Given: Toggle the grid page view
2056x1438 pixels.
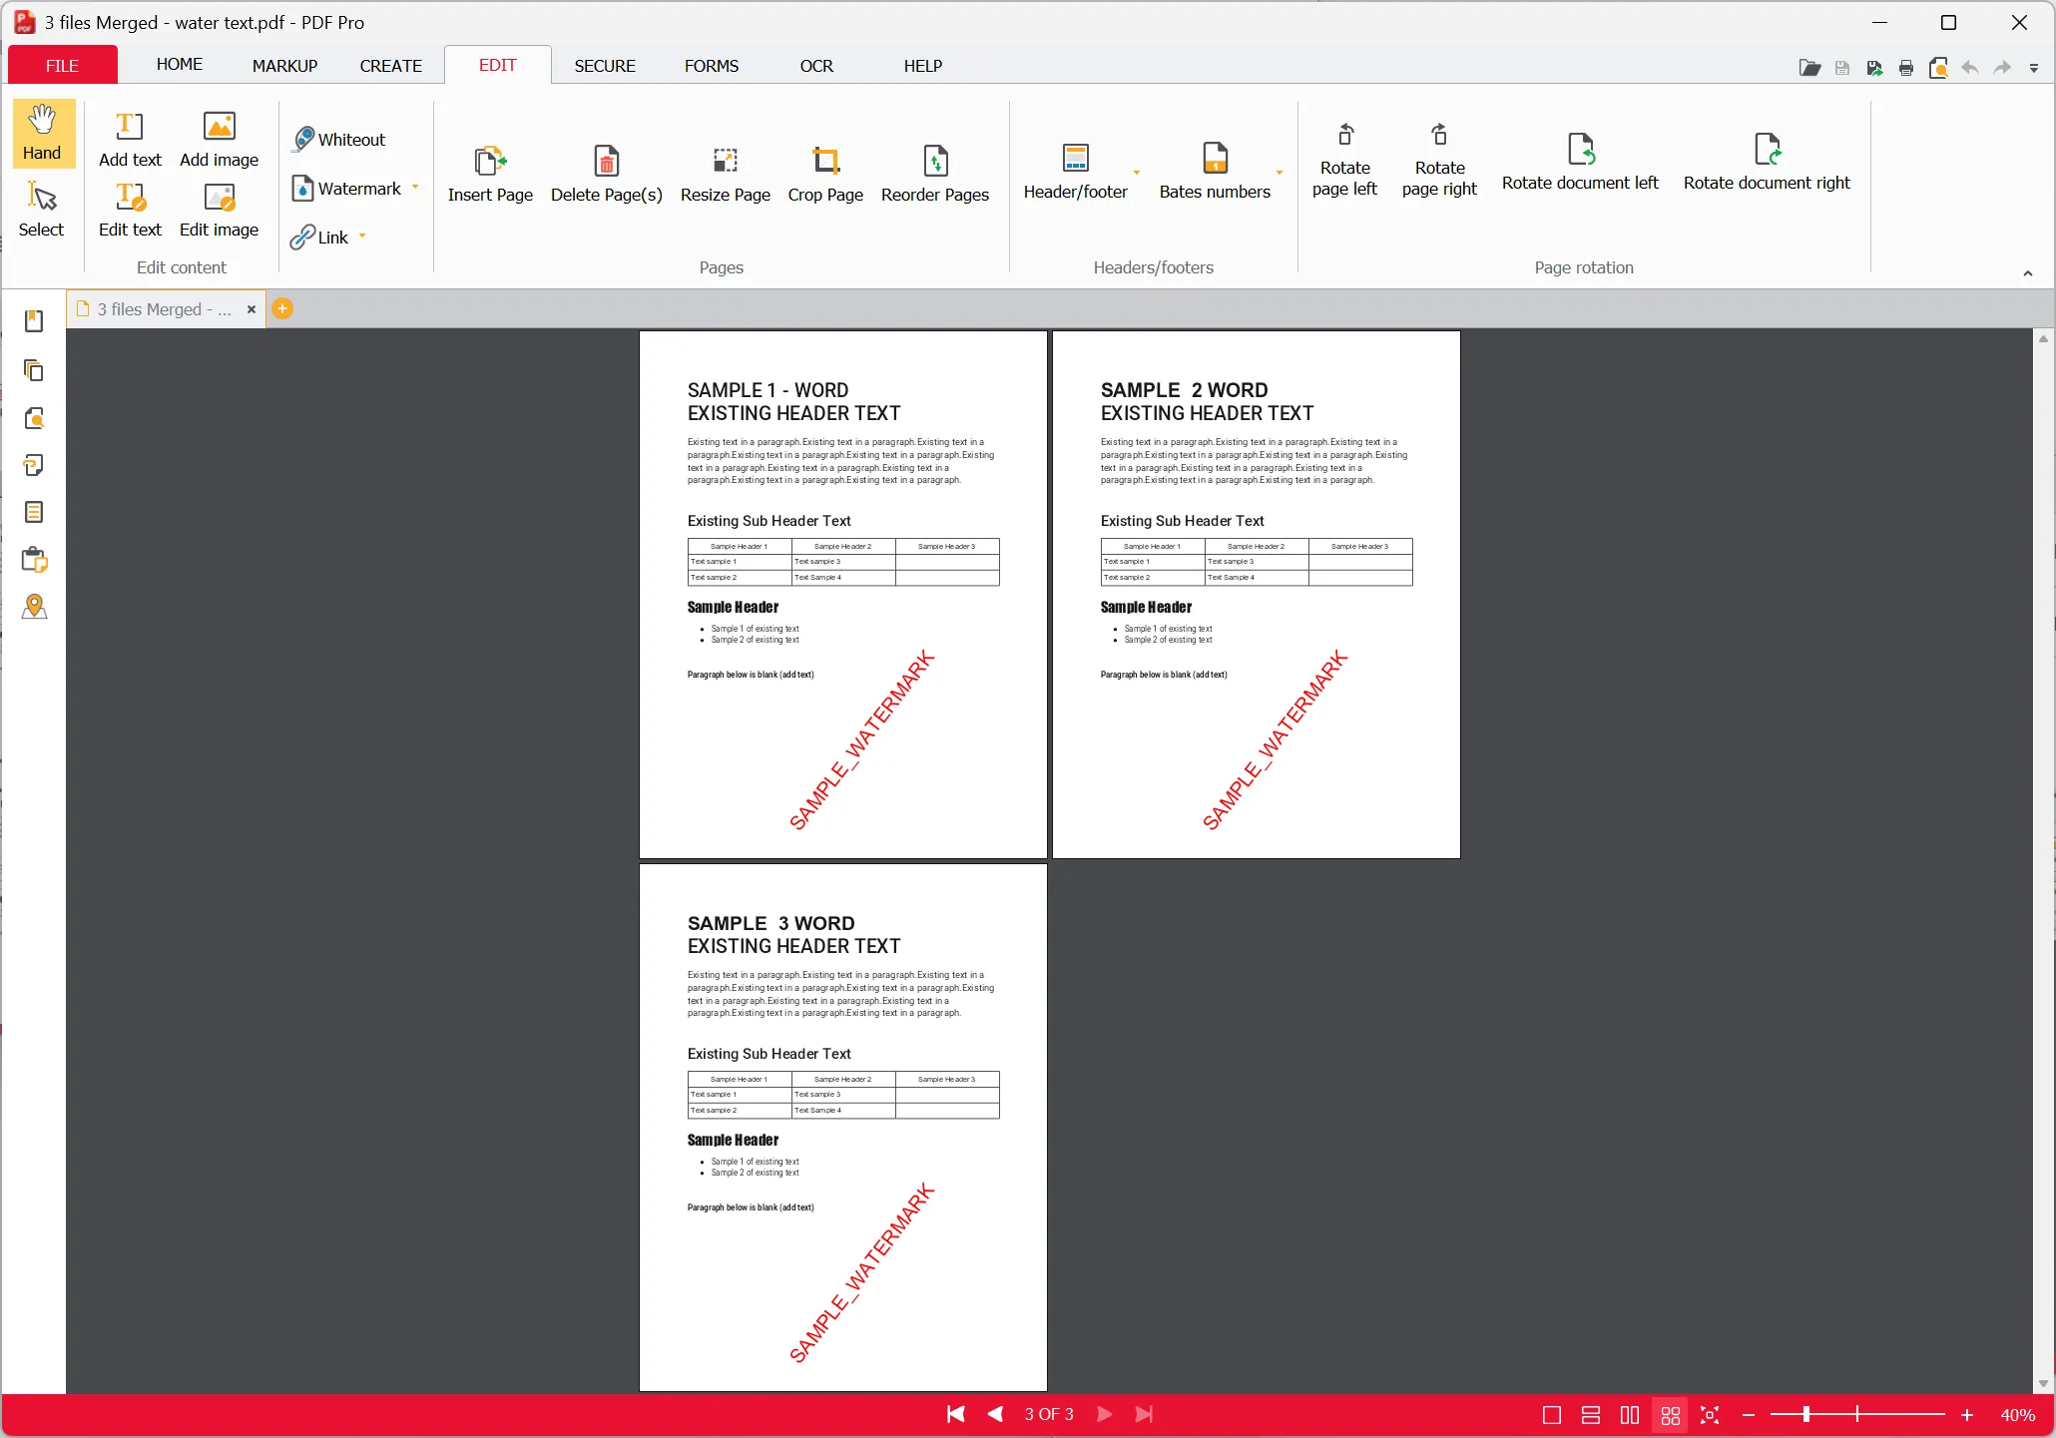Looking at the screenshot, I should [x=1670, y=1415].
